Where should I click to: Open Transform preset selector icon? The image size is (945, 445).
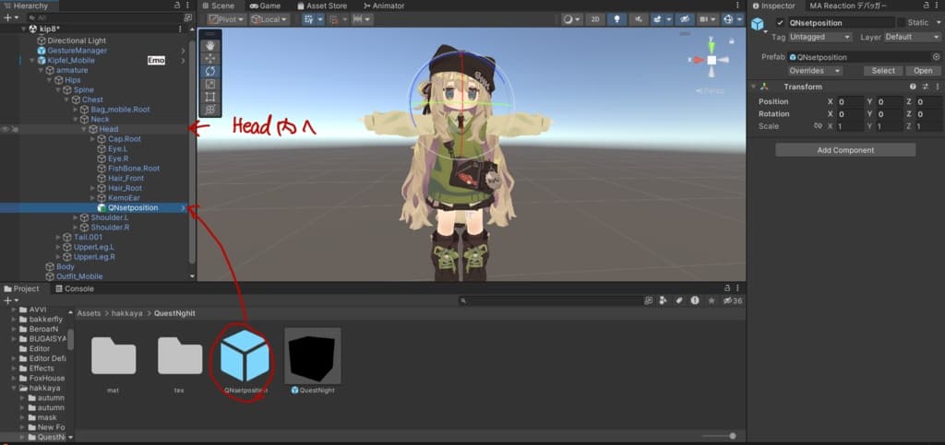point(925,87)
